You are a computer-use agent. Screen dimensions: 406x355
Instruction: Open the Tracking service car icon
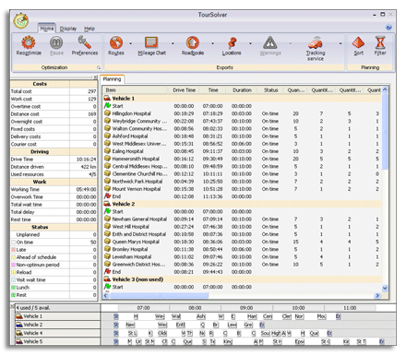click(x=315, y=42)
